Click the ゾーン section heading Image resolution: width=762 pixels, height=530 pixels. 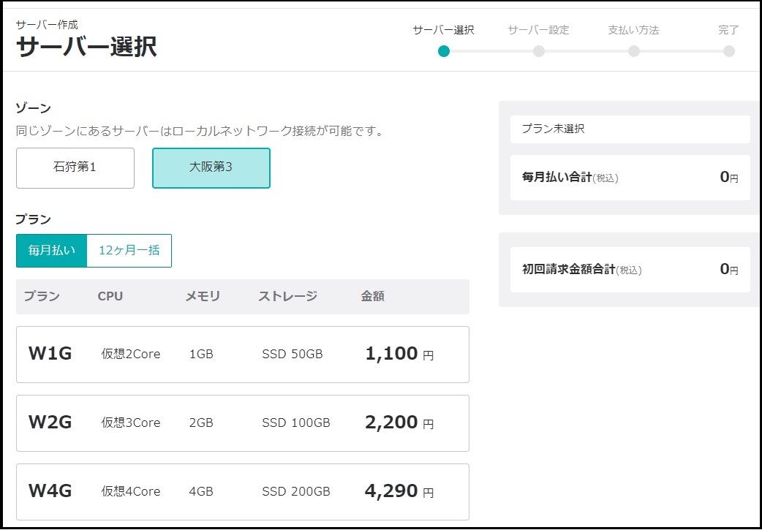[x=33, y=108]
